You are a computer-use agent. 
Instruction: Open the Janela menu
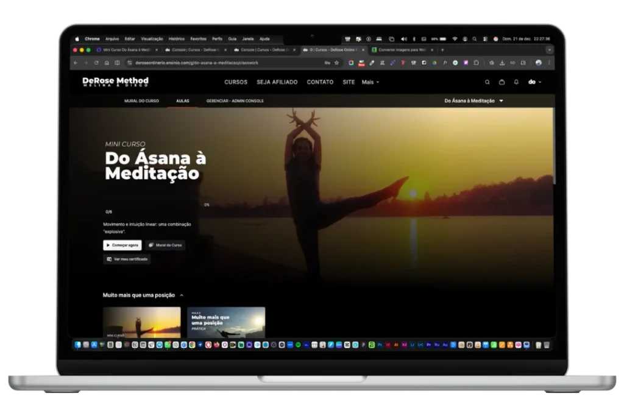click(x=248, y=39)
